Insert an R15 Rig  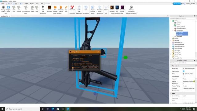(43, 9)
